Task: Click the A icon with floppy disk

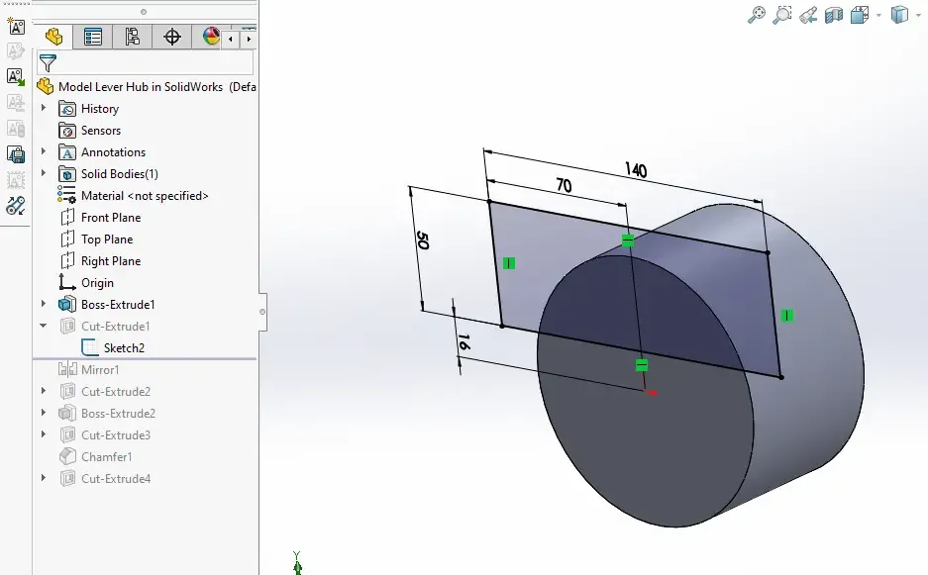Action: (16, 153)
